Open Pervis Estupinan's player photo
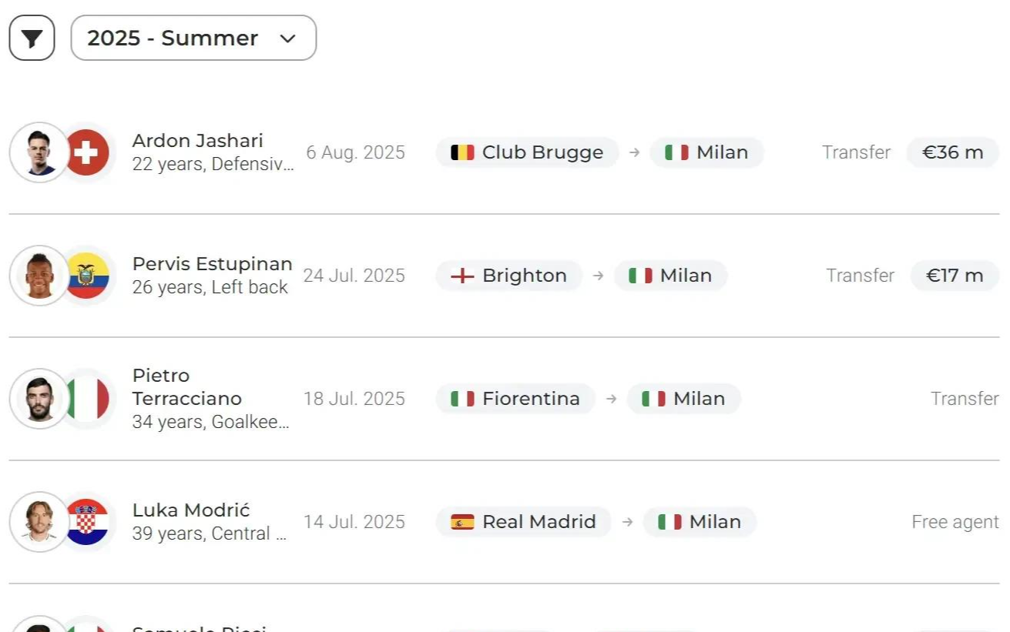The height and width of the screenshot is (632, 1010). (39, 276)
